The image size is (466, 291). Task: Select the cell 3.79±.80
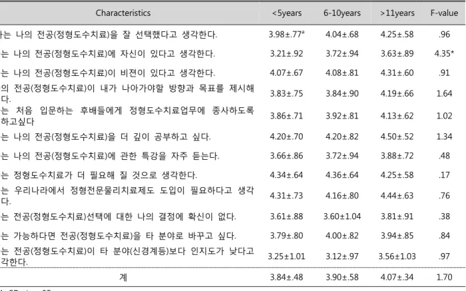click(x=287, y=236)
